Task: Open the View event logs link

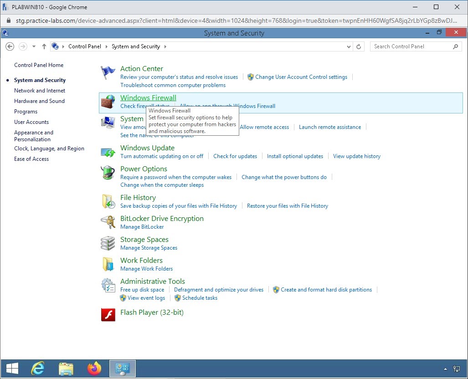Action: pyautogui.click(x=146, y=298)
